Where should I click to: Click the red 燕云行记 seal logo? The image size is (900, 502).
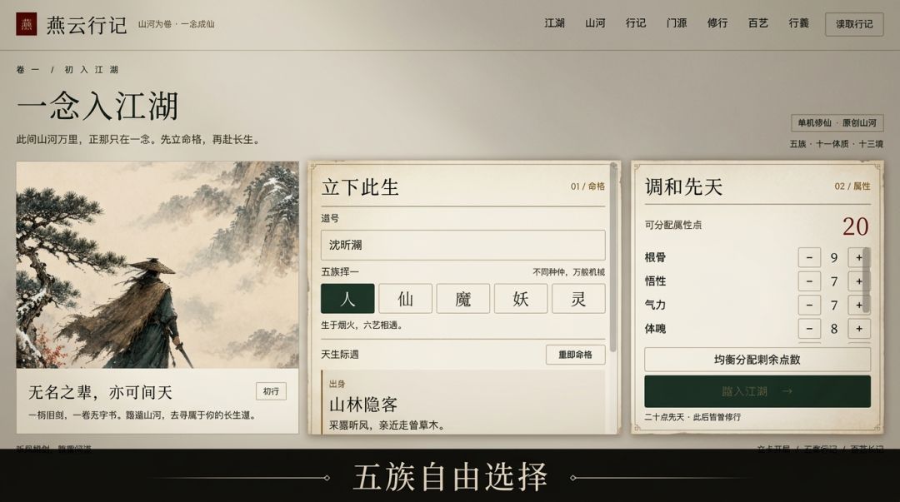tap(27, 24)
